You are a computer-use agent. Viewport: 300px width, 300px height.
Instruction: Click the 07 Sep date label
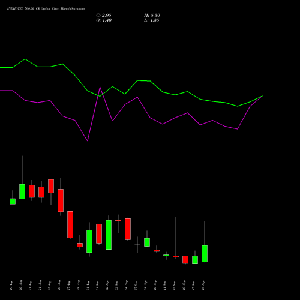tap(136, 286)
